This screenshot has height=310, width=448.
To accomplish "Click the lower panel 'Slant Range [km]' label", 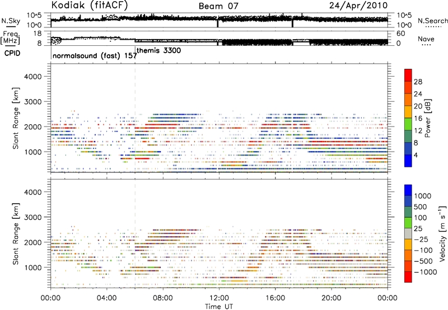I will [x=16, y=234].
